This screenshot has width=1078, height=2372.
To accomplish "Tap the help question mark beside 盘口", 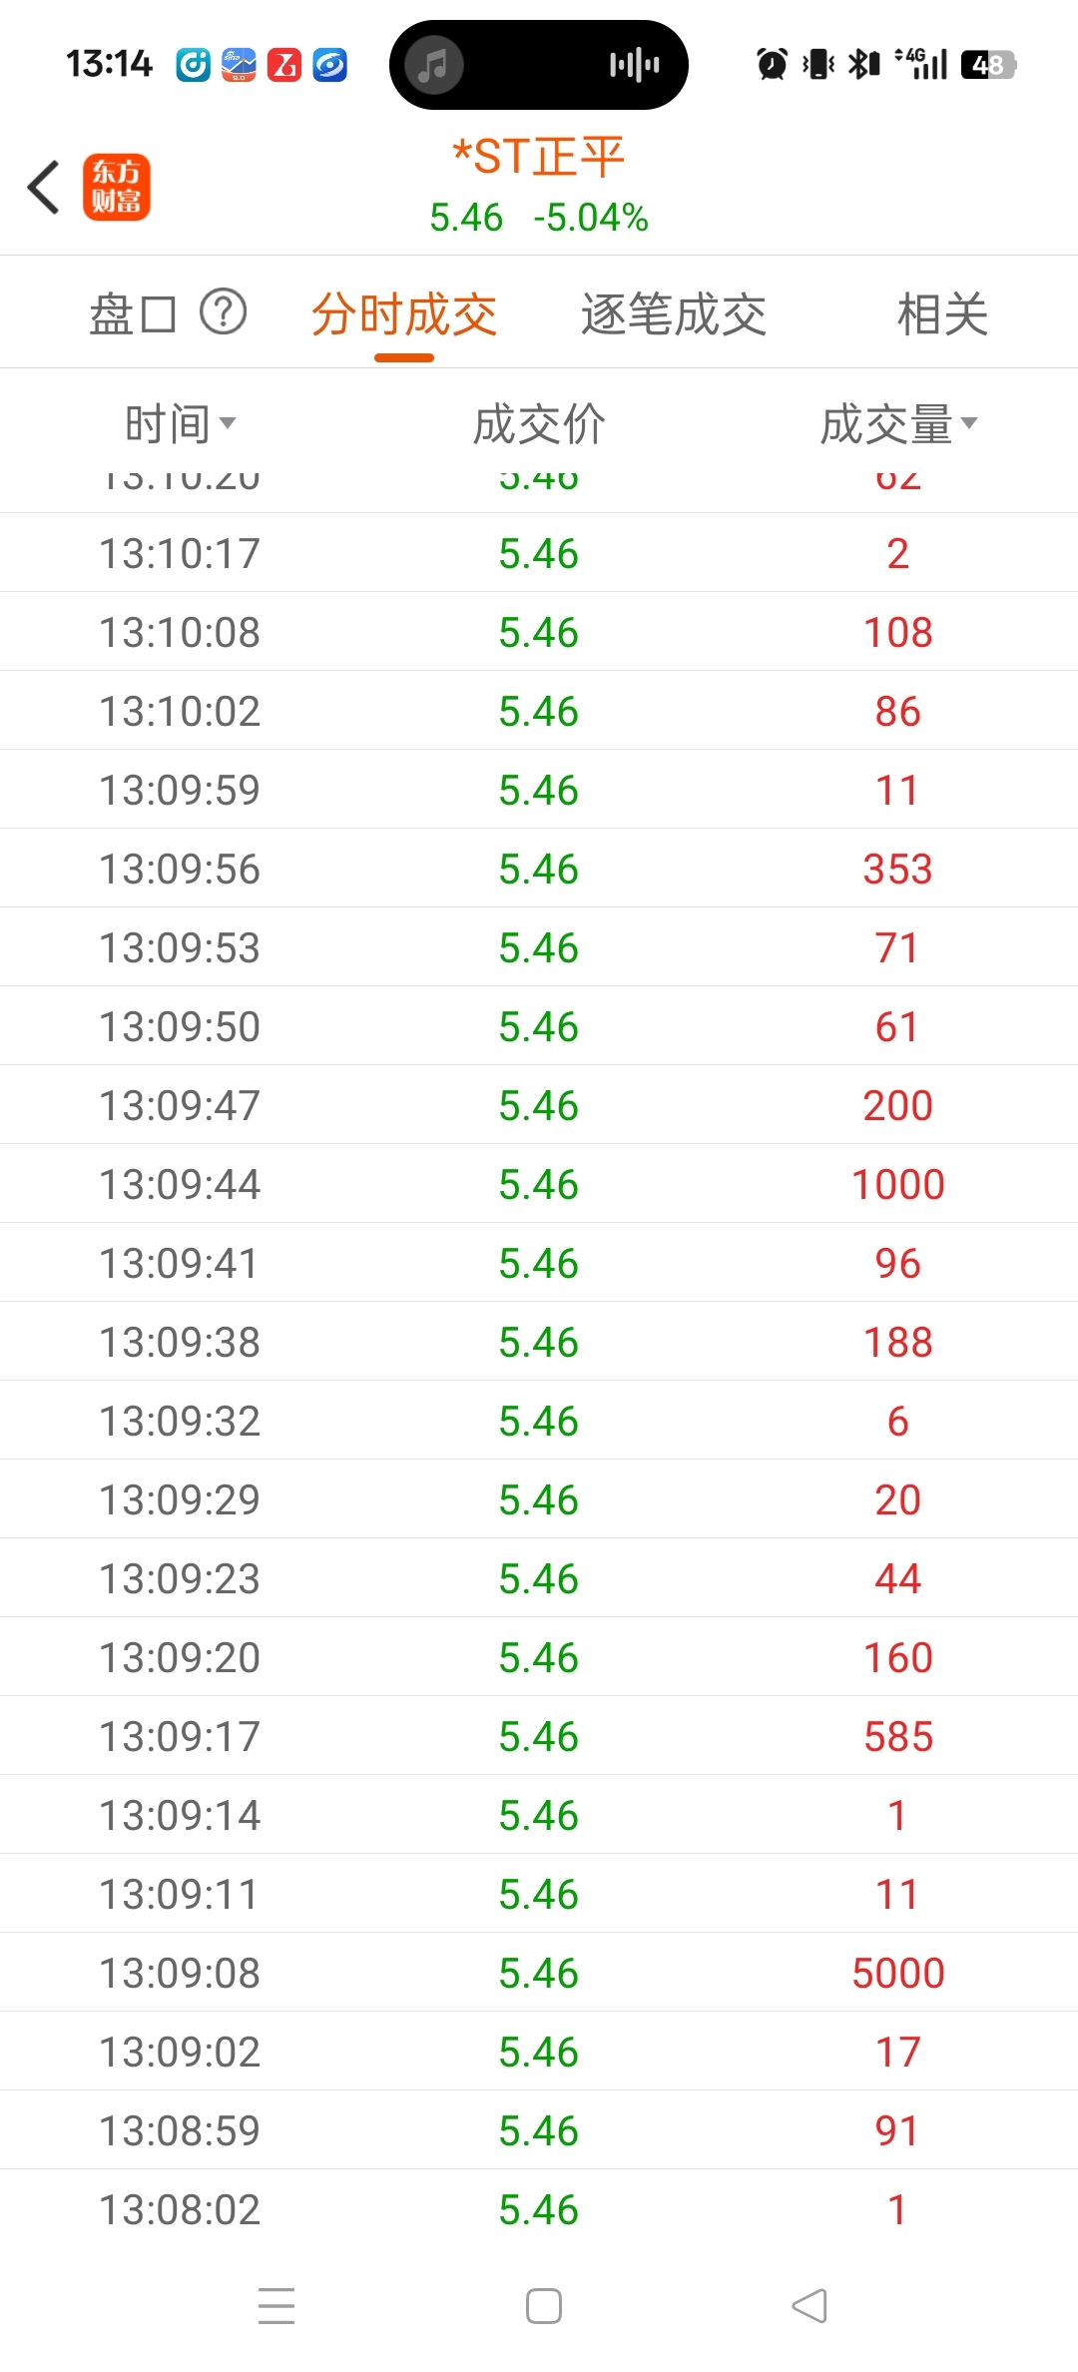I will tap(224, 311).
